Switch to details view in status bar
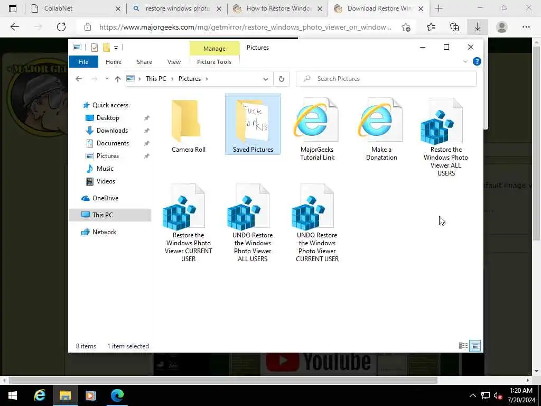541x406 pixels. click(463, 346)
